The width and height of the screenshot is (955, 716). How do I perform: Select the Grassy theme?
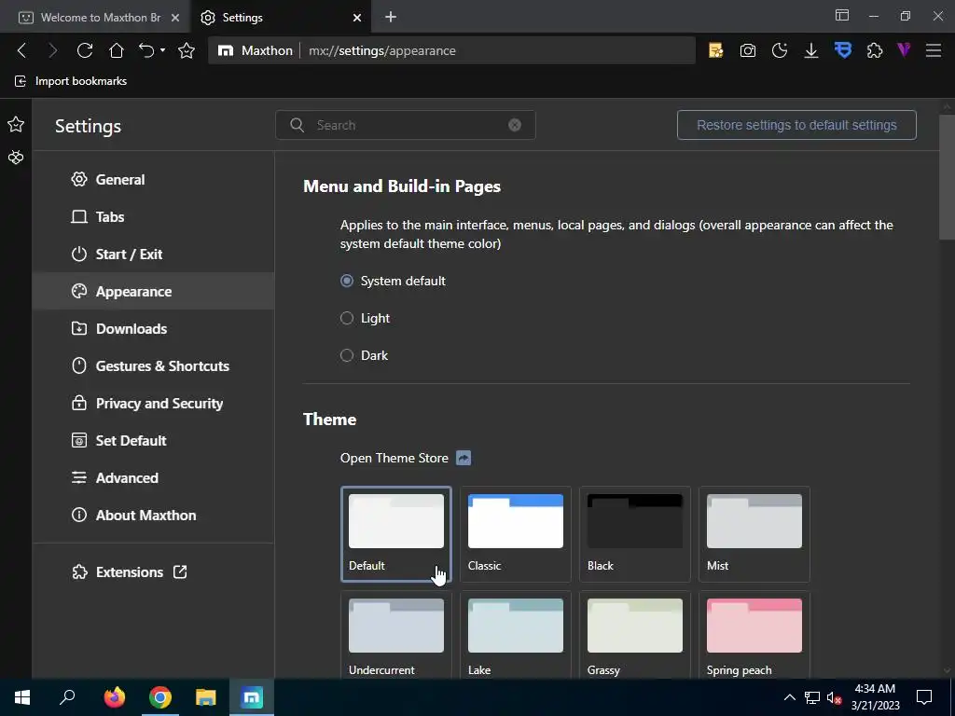[634, 635]
